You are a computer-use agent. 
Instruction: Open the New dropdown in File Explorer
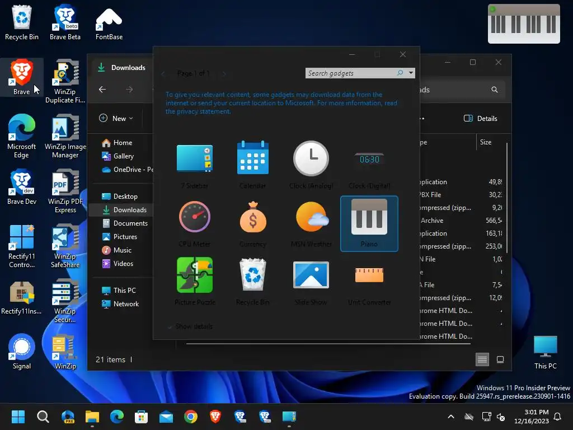pyautogui.click(x=116, y=119)
